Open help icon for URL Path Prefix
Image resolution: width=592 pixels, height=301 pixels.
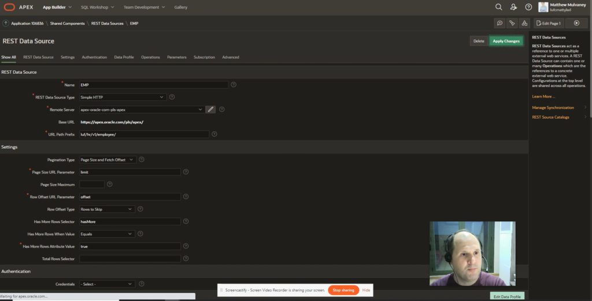coord(214,134)
